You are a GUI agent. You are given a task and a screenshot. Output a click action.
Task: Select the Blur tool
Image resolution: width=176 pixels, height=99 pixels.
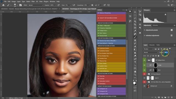[x=135, y=53]
